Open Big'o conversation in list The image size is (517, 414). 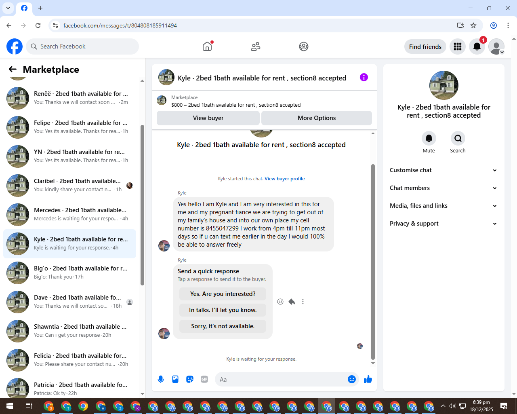[69, 272]
